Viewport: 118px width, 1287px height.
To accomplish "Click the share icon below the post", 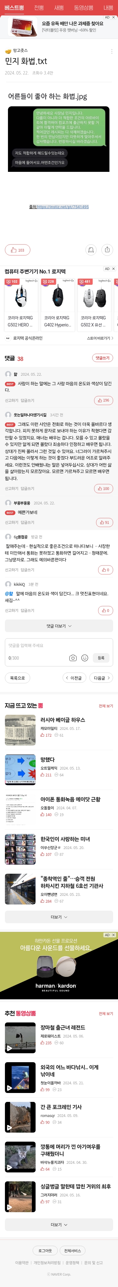I will pos(107,250).
